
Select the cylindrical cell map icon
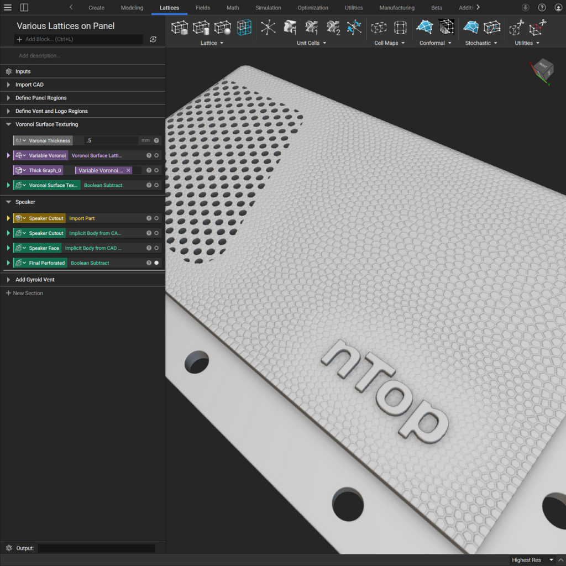pos(400,28)
